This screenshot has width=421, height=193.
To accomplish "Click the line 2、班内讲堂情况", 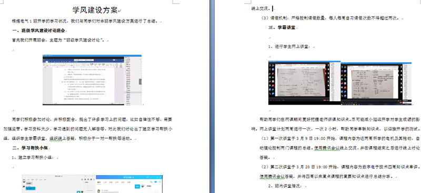I will (285, 186).
